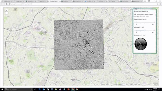The image size is (162, 91).
Task: Go back in browser history
Action: tap(2, 4)
